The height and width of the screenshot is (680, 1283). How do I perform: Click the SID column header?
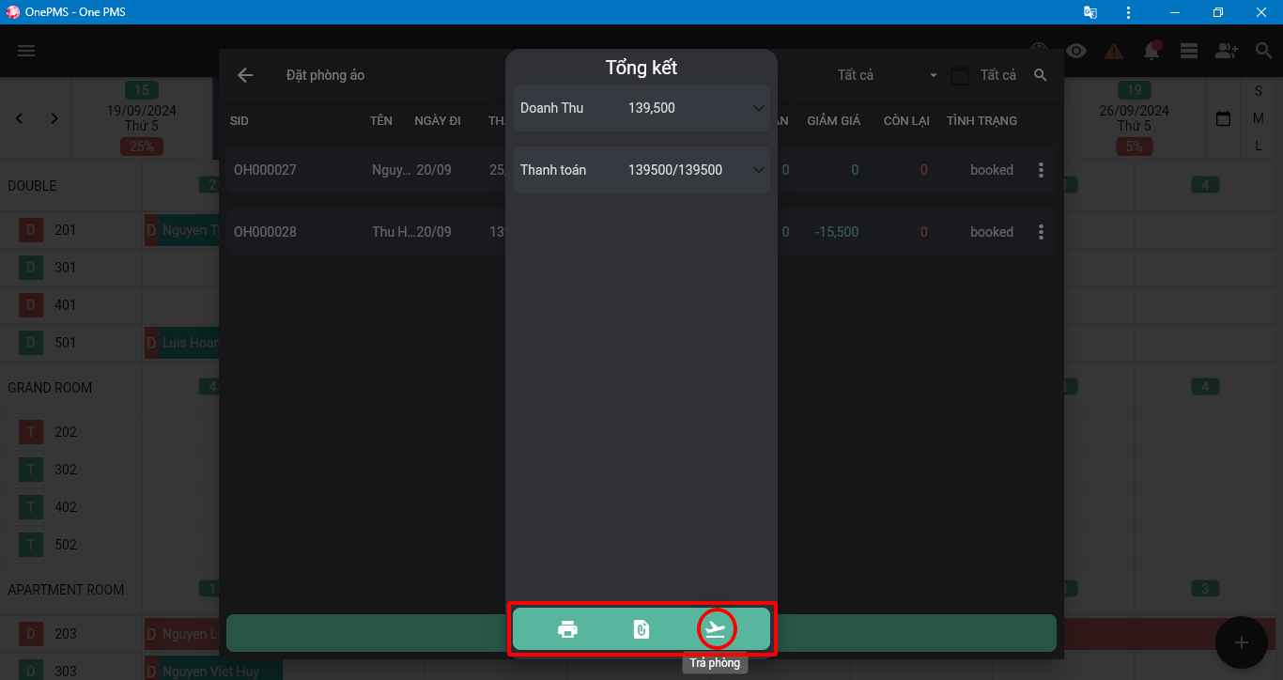240,121
